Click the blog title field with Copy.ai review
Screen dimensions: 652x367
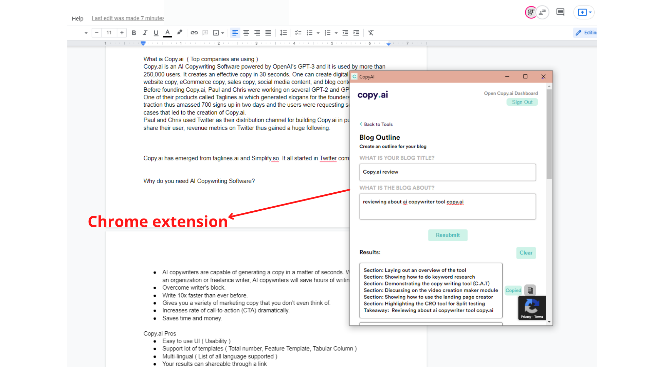[448, 172]
